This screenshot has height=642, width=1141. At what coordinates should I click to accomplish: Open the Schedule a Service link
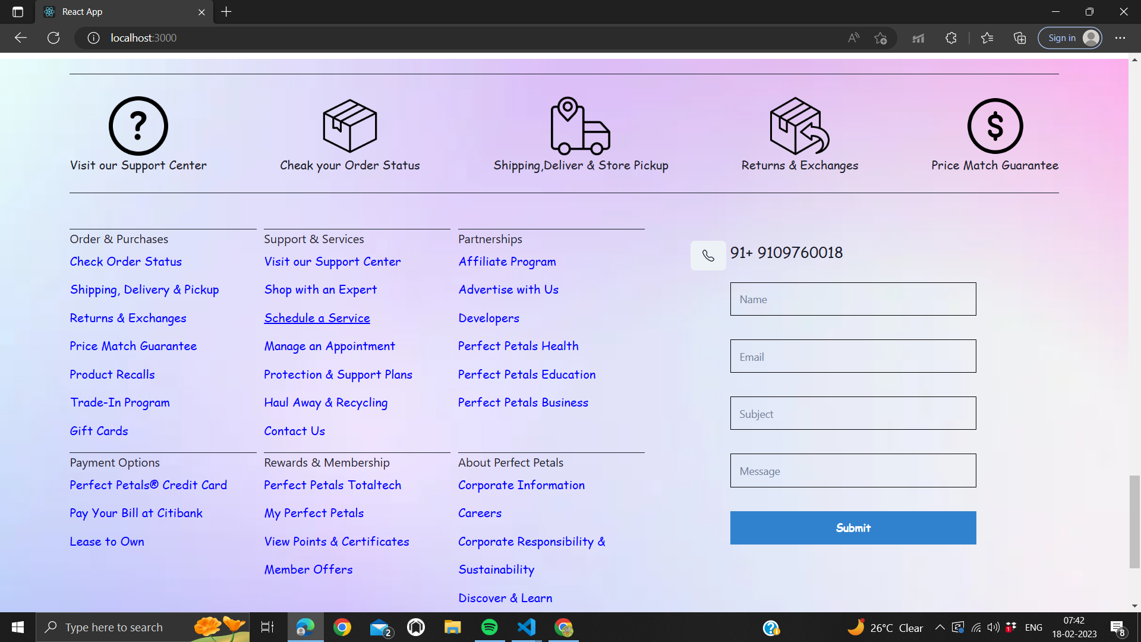tap(317, 318)
